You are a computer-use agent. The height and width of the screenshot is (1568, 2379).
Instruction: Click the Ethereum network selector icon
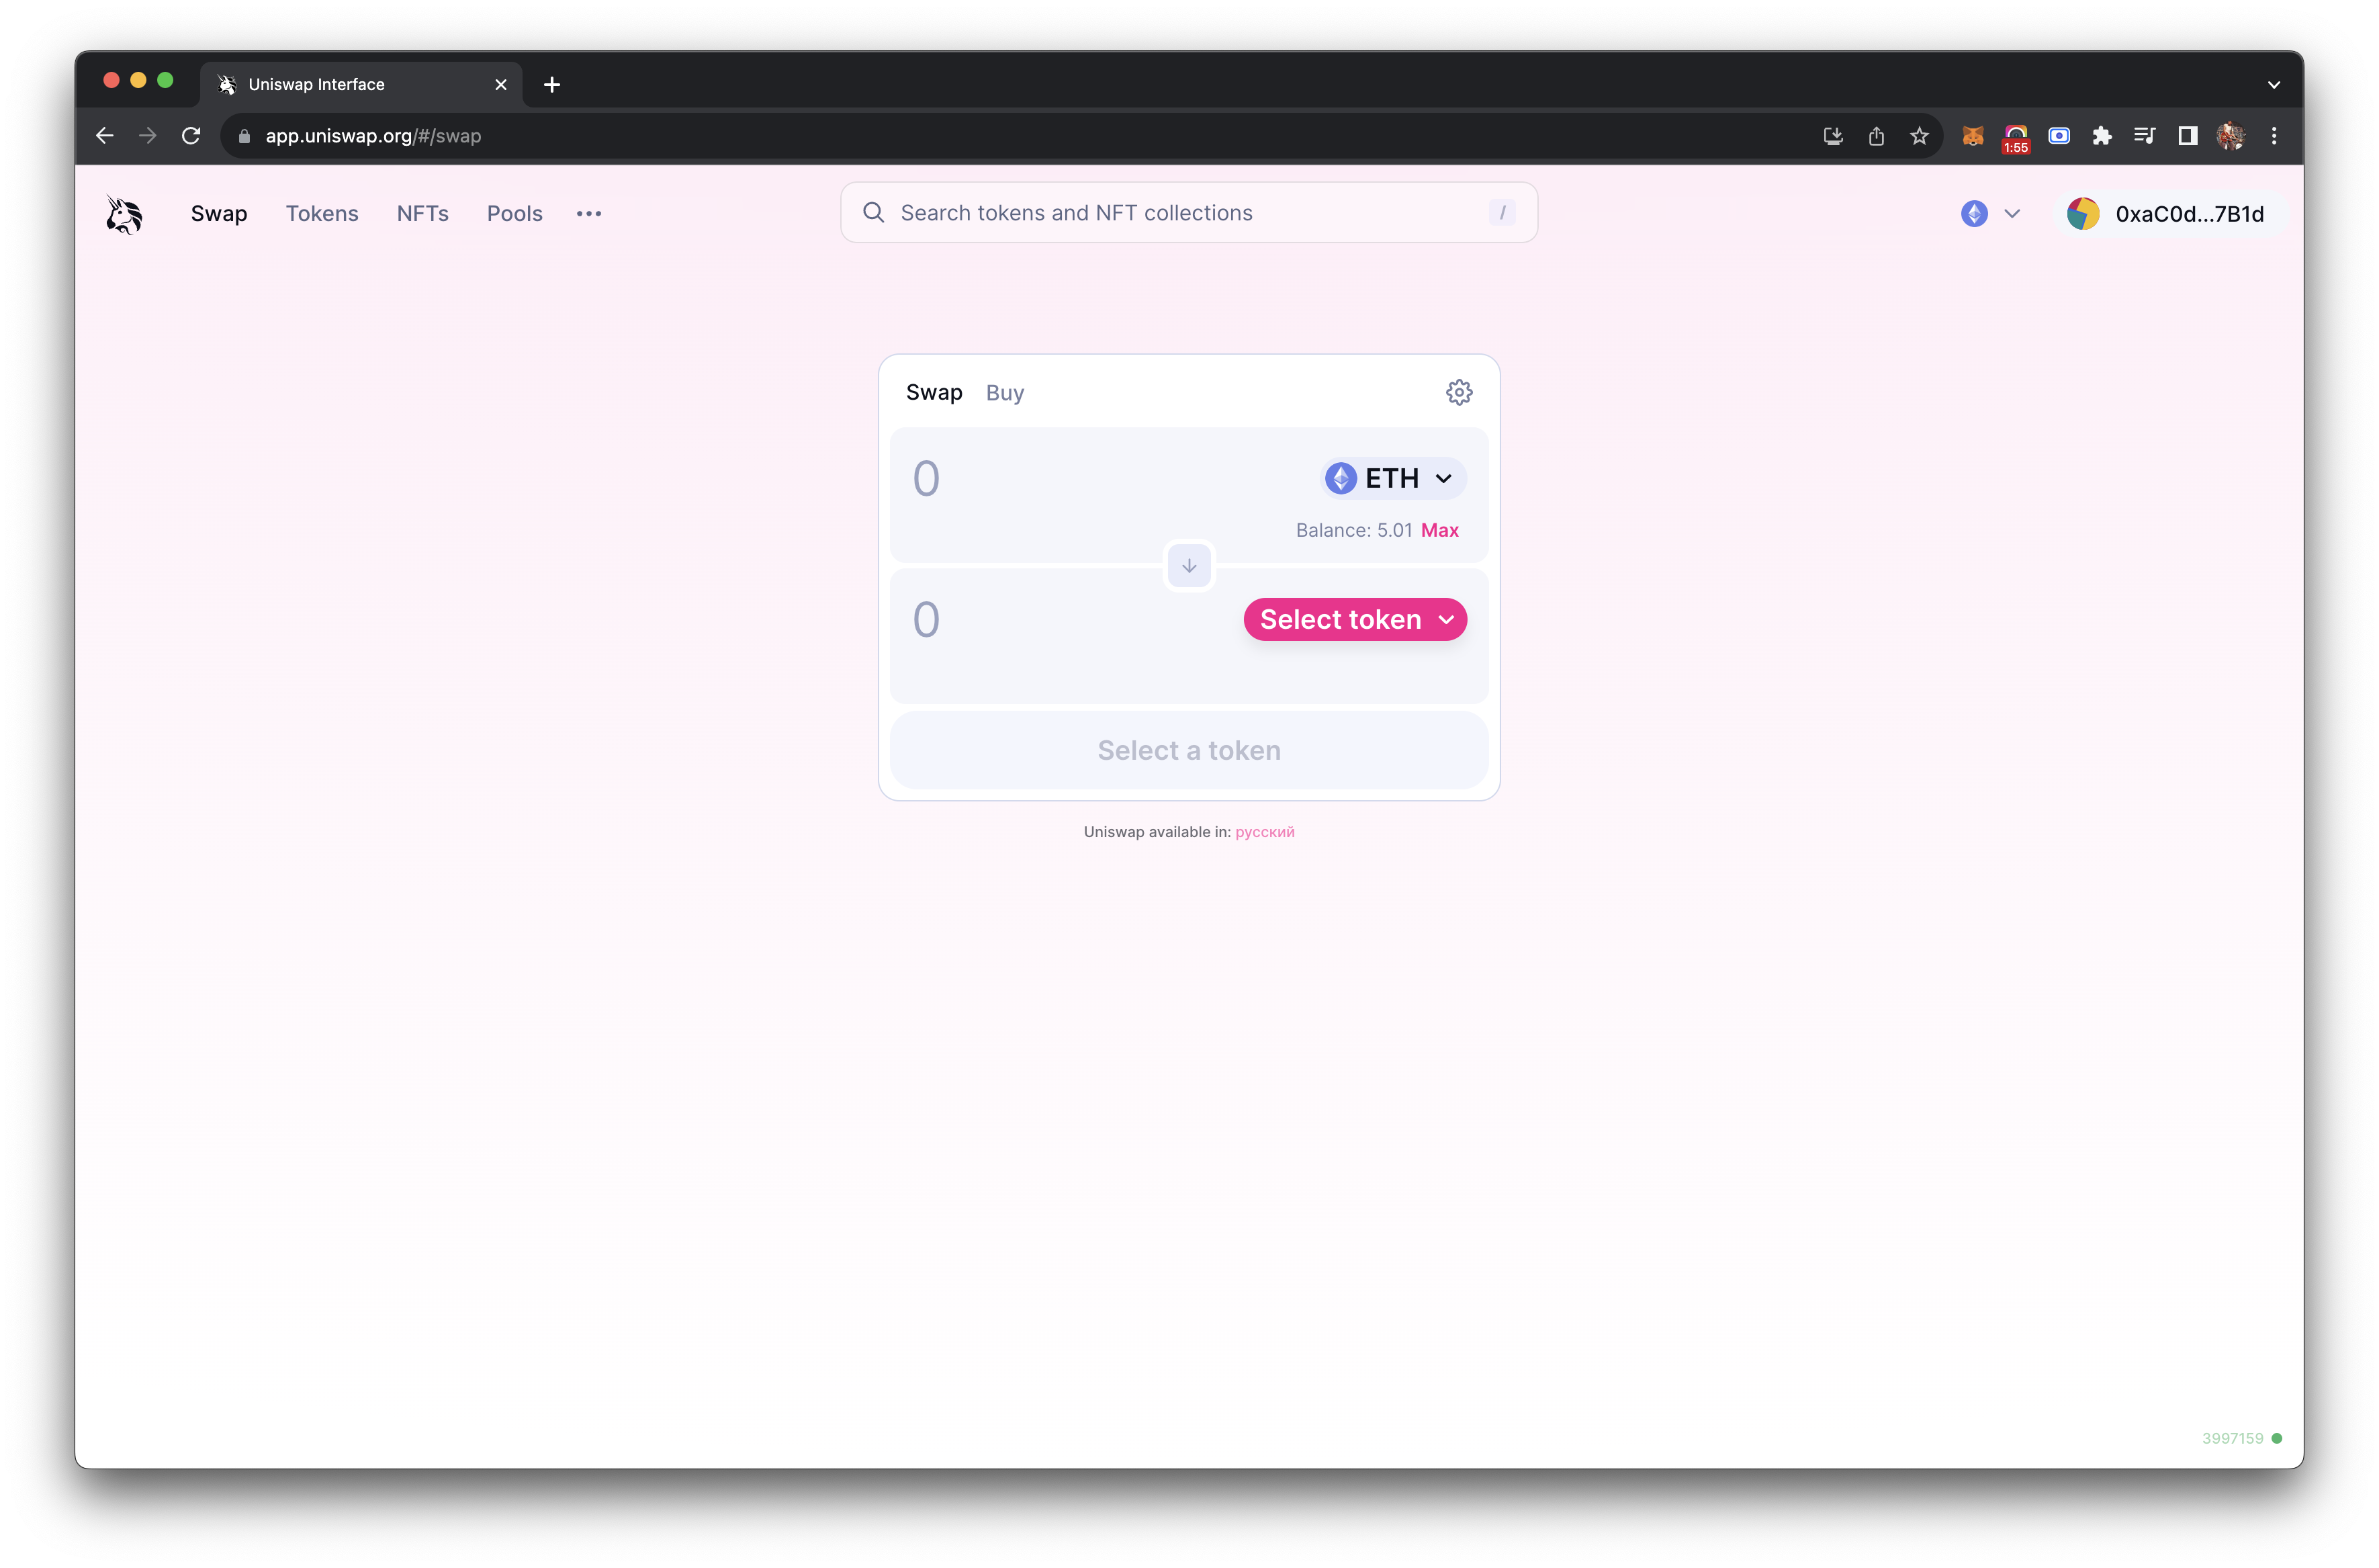coord(1973,214)
